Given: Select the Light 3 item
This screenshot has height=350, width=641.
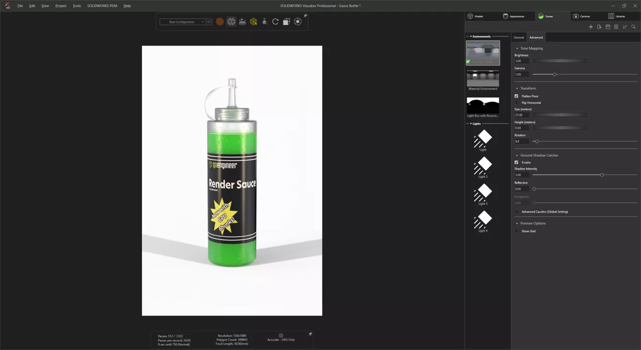Looking at the screenshot, I should click(x=483, y=194).
